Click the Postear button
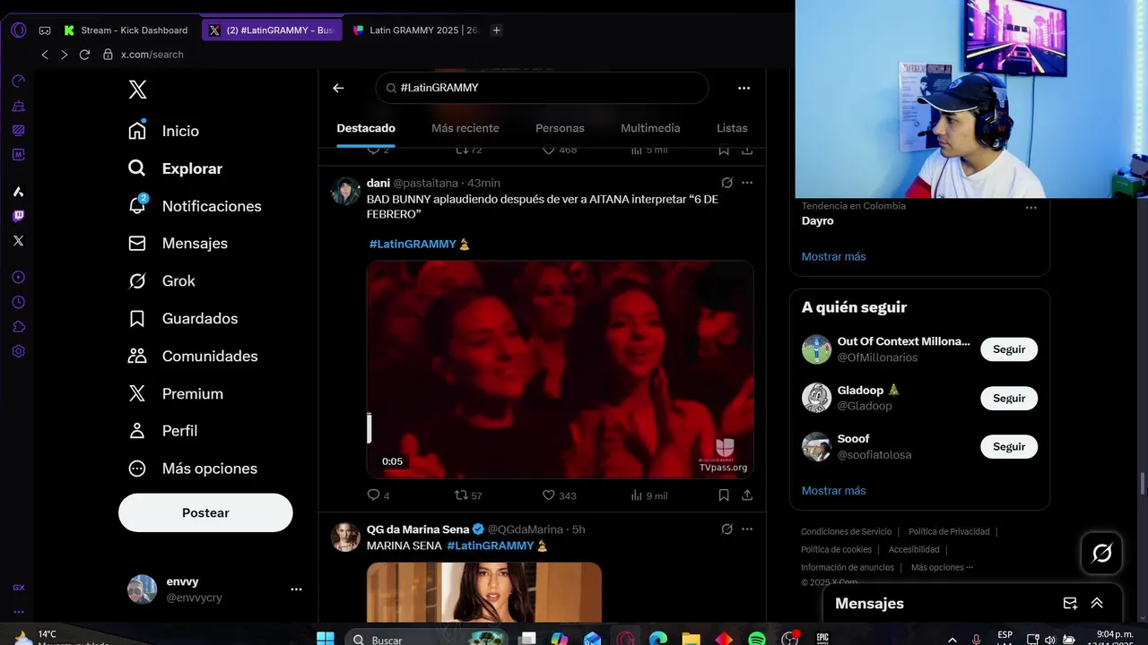Viewport: 1148px width, 645px height. coord(205,512)
